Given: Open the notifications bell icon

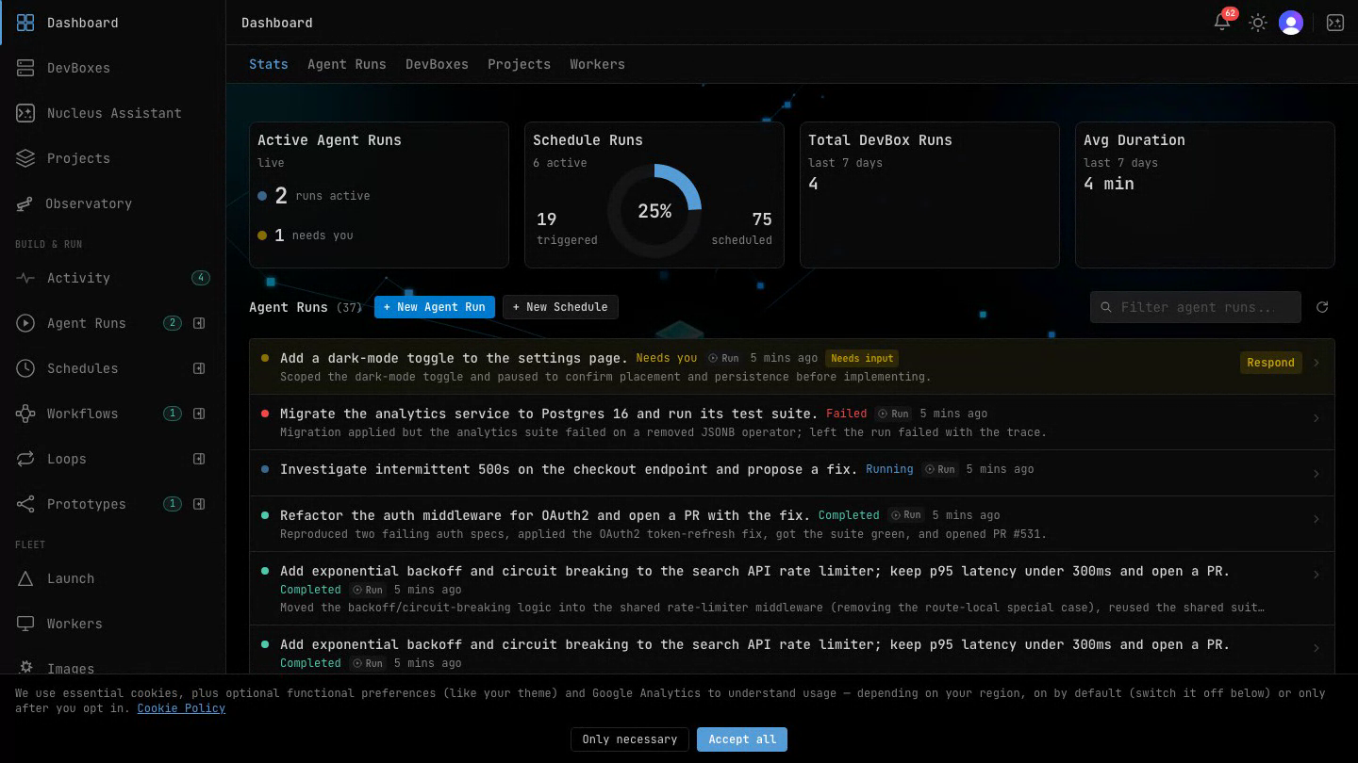Looking at the screenshot, I should pyautogui.click(x=1222, y=23).
